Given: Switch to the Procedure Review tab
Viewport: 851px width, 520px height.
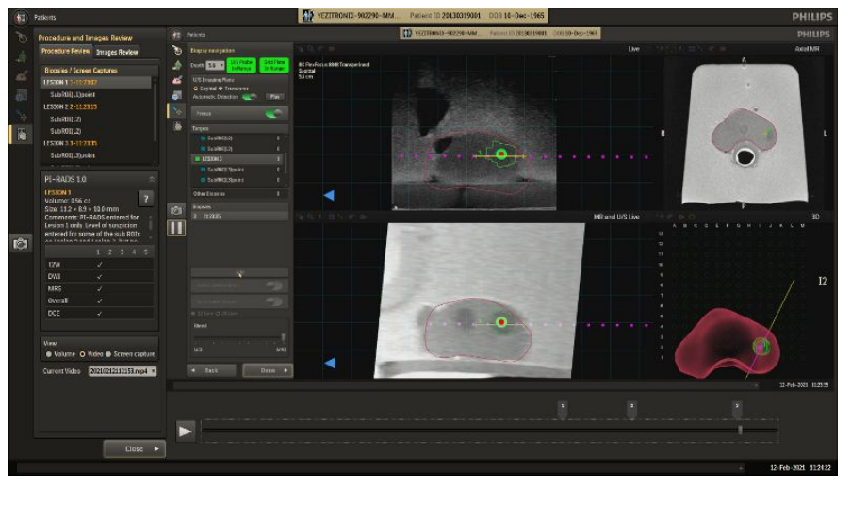Looking at the screenshot, I should tap(66, 51).
